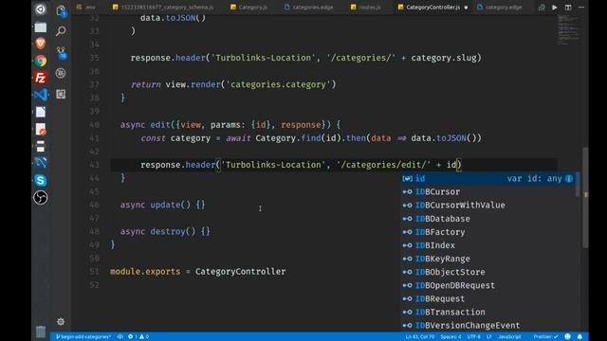Choose IDBCursor from suggestions
The height and width of the screenshot is (341, 607).
tap(487, 191)
